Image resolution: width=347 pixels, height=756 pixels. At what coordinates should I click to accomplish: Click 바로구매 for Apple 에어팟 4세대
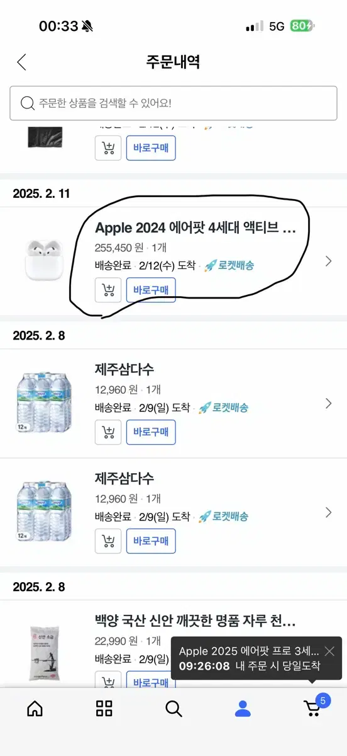(151, 290)
